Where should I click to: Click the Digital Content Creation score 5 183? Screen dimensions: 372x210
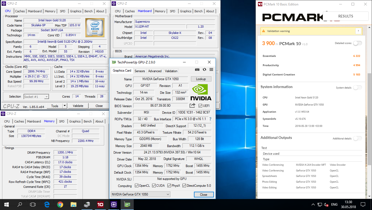pyautogui.click(x=357, y=75)
